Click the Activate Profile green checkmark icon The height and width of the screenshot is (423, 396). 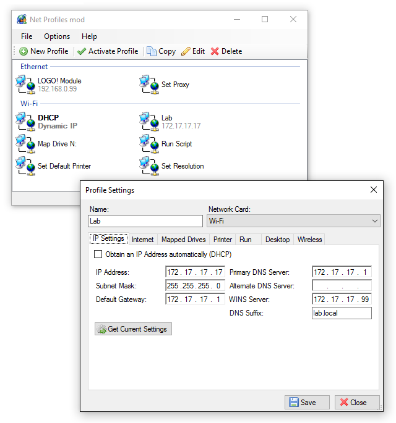82,51
